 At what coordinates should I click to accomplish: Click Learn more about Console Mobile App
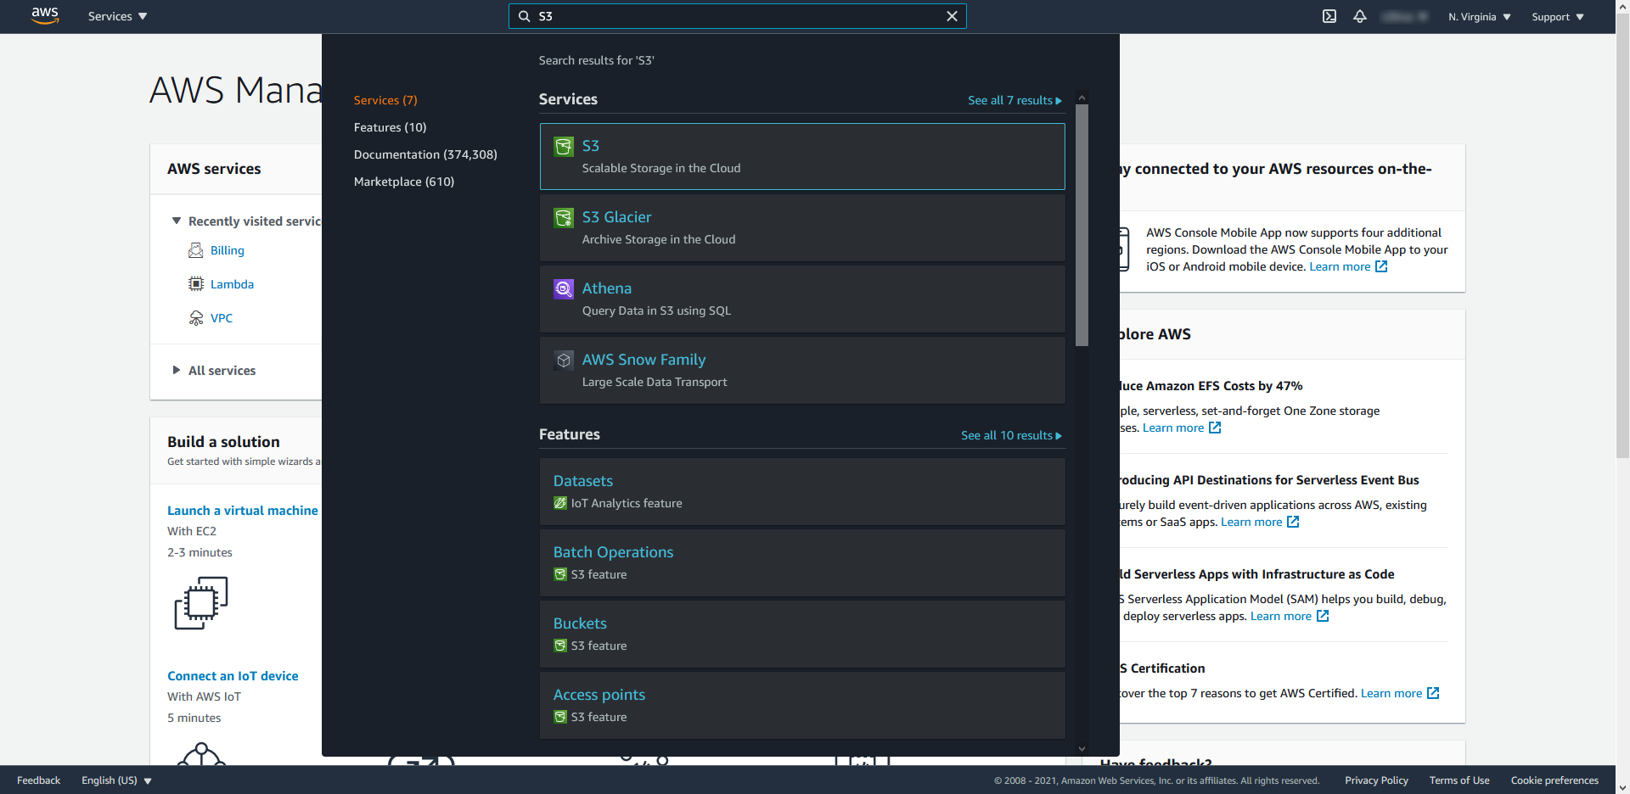tap(1339, 266)
